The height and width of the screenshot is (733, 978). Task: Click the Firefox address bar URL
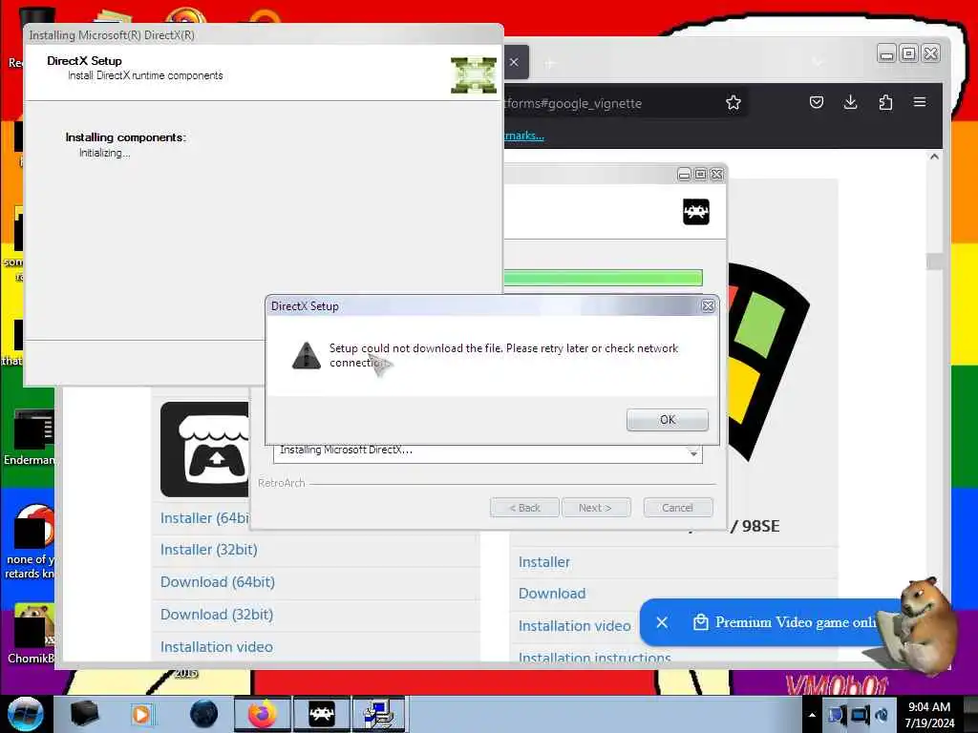click(x=573, y=103)
